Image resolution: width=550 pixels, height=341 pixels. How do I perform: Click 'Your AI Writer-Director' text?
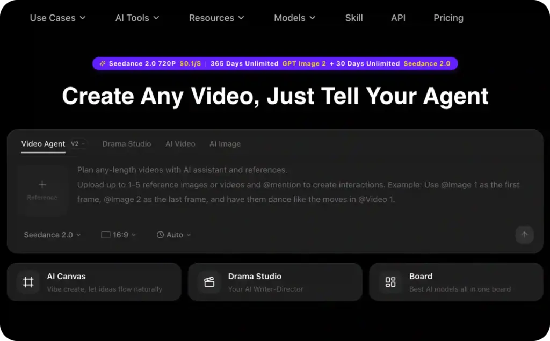pos(265,289)
